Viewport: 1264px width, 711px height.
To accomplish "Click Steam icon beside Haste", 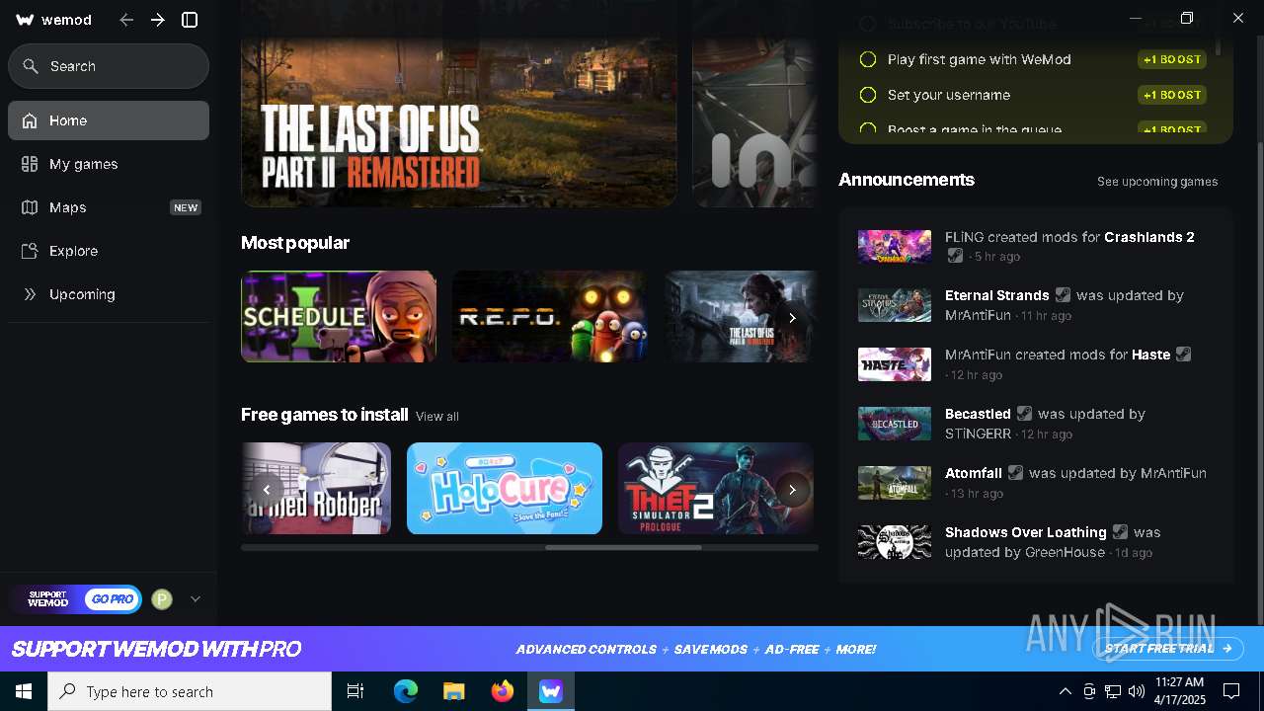I will [1184, 355].
